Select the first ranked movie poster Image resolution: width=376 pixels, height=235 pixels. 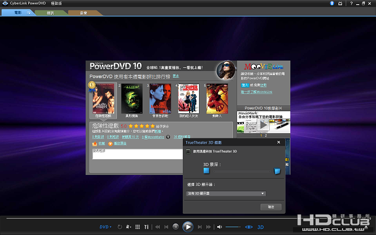[103, 99]
